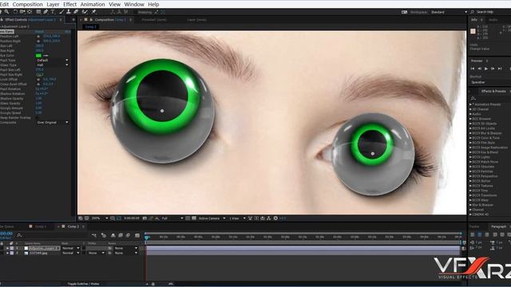Expand the BCC9 Lights effects category
This screenshot has height=287, width=511.
(x=471, y=157)
